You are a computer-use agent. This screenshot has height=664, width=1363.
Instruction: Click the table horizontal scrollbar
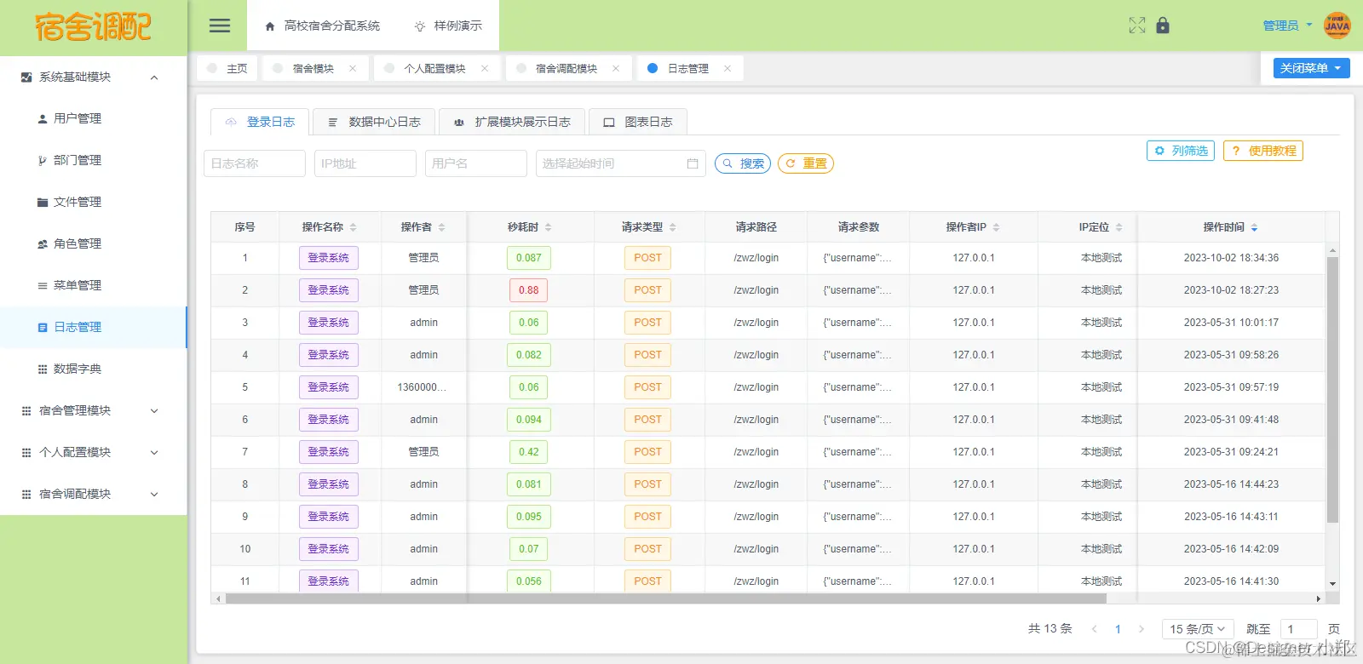point(665,598)
